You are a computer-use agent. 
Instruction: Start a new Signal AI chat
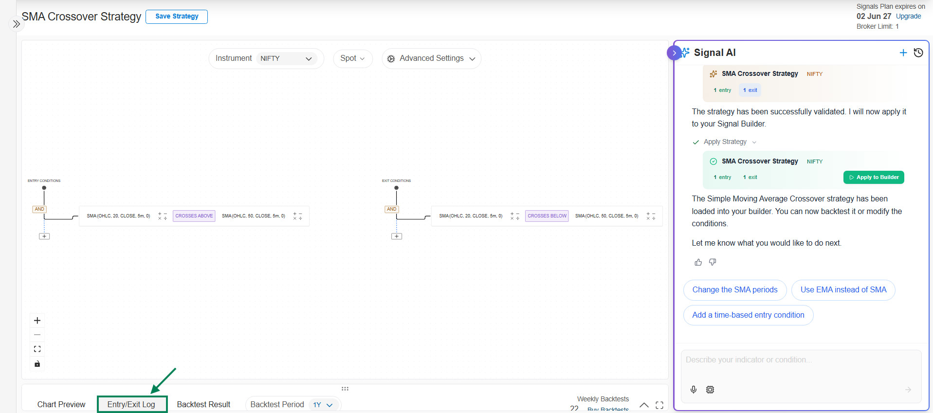[x=903, y=53]
